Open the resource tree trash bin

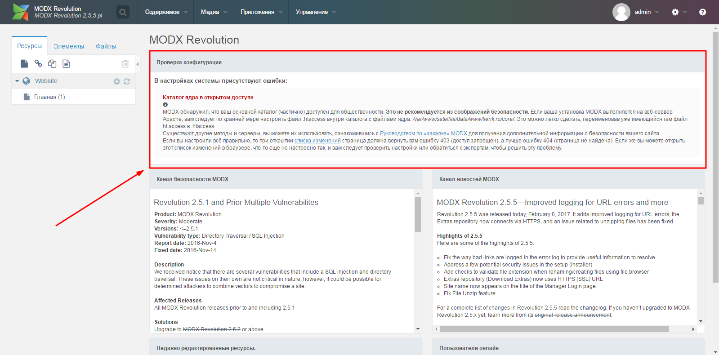coord(125,64)
